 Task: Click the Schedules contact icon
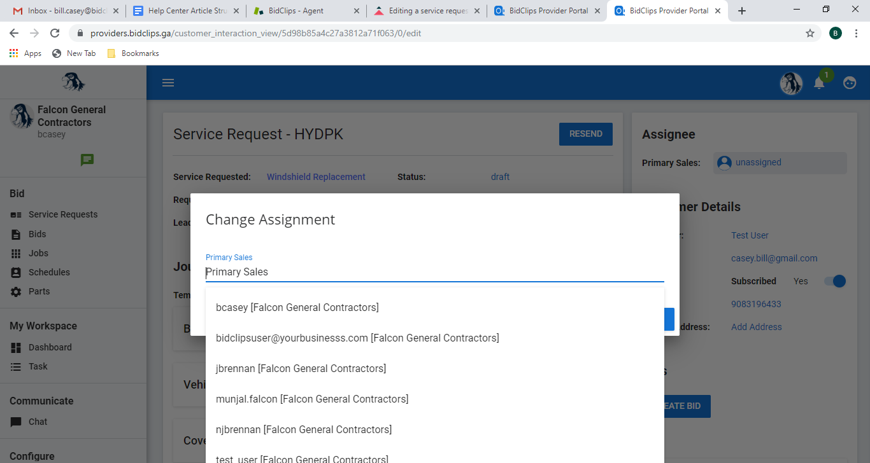pos(16,272)
